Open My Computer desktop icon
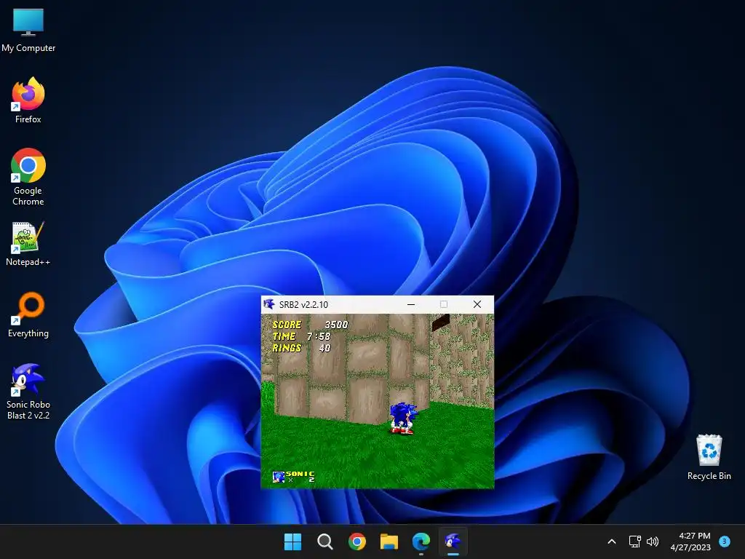The width and height of the screenshot is (745, 559). tap(28, 30)
